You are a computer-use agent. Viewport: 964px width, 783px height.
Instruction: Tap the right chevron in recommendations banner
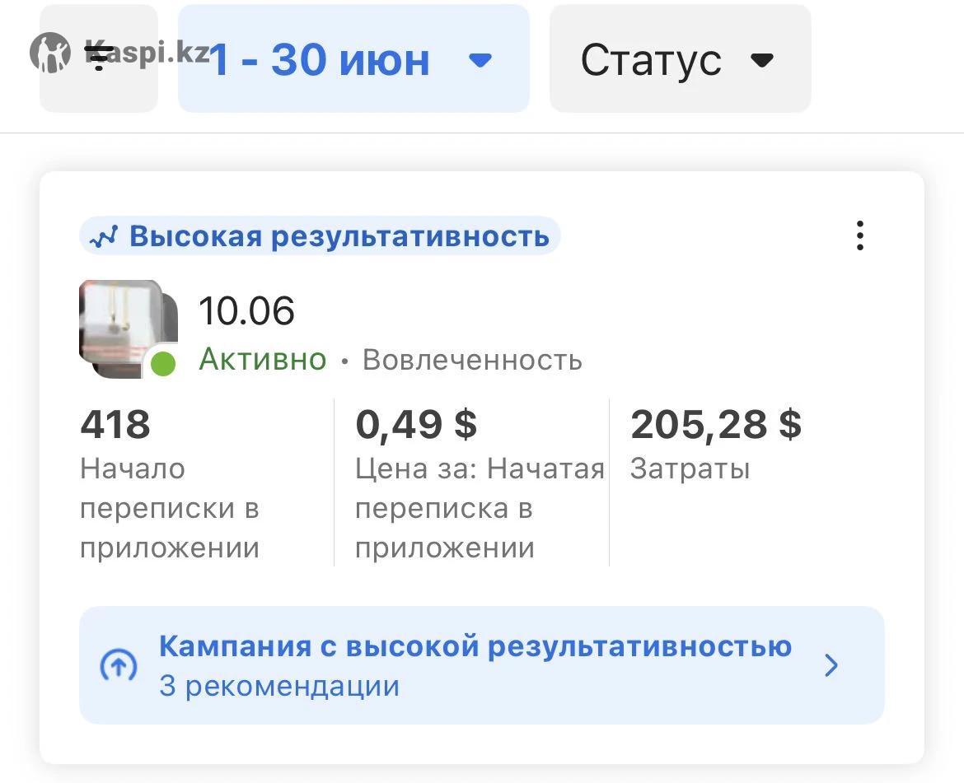831,665
